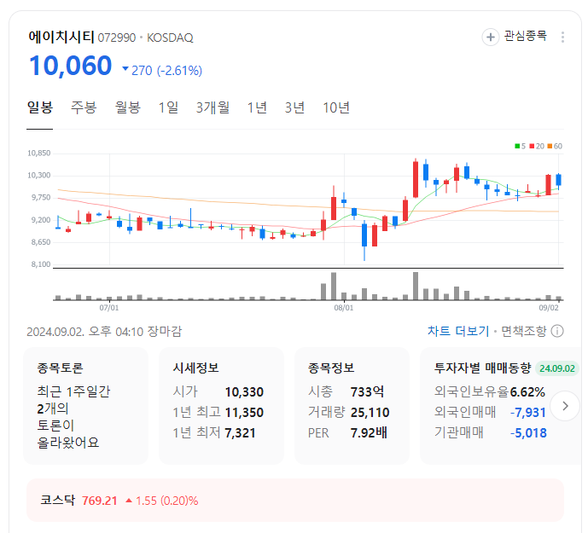This screenshot has height=533, width=588.
Task: Click the 07/01 date axis label
Action: point(109,308)
